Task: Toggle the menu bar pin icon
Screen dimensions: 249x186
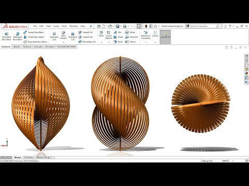Action: [91, 26]
